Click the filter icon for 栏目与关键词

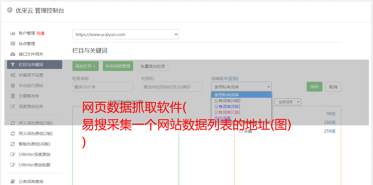click(13, 65)
